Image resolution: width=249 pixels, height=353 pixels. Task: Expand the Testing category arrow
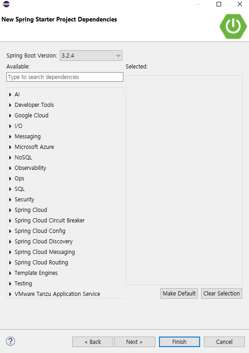pos(10,284)
